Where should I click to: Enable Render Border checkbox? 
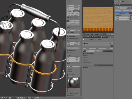coord(68,50)
